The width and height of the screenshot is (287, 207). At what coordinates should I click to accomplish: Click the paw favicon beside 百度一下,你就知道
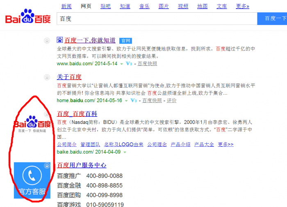pyautogui.click(x=60, y=40)
